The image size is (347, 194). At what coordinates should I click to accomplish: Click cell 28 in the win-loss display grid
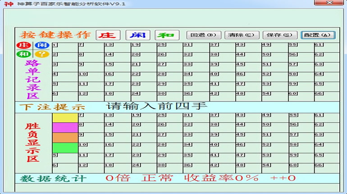(x=170, y=148)
